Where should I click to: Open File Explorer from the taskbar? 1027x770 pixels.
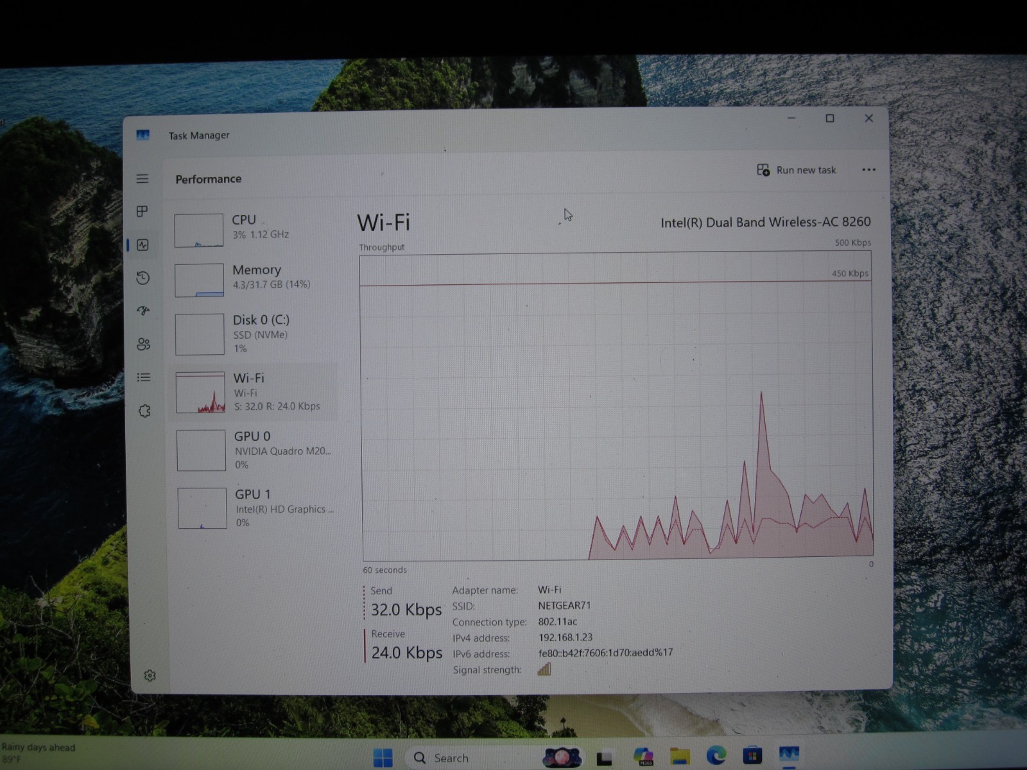tap(680, 757)
